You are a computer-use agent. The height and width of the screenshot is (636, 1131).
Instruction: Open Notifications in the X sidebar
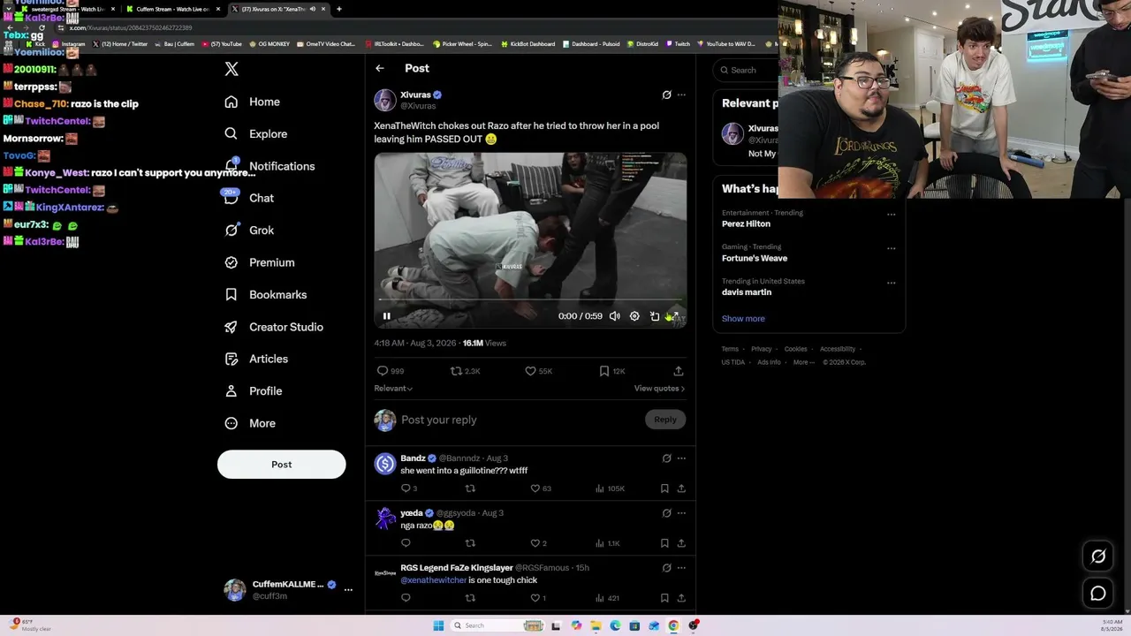click(270, 166)
